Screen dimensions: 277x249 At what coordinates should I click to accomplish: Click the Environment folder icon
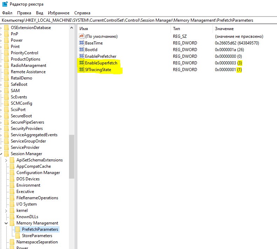pyautogui.click(x=12, y=185)
